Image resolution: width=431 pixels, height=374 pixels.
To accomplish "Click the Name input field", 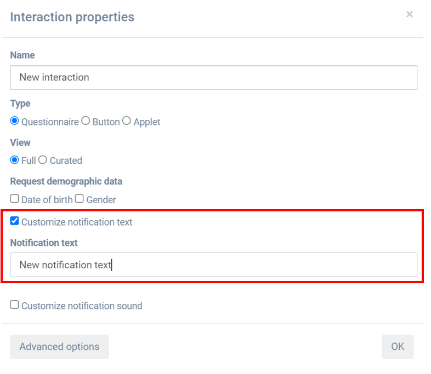I will (x=213, y=77).
